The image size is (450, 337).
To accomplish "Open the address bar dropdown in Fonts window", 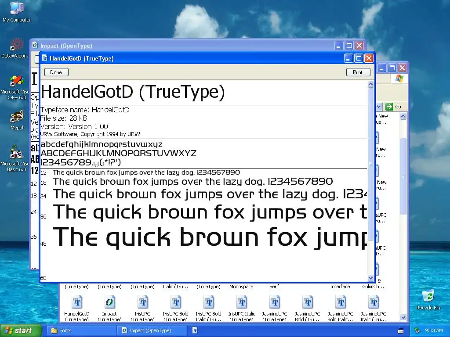I will pyautogui.click(x=378, y=107).
